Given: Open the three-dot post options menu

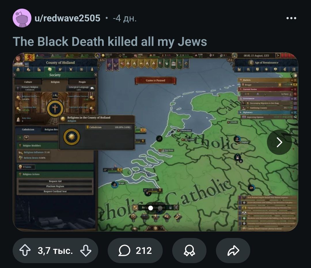Looking at the screenshot, I should pos(291,18).
